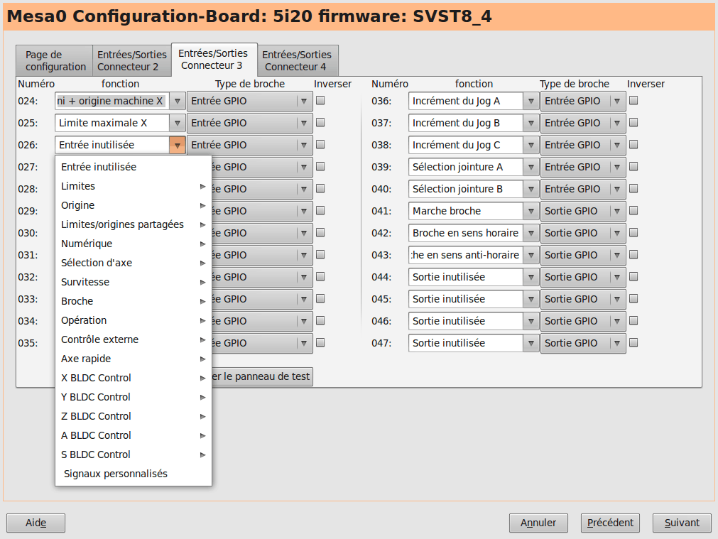Screen dimensions: 718x539
Task: Toggle Inverser checkbox for pin 025
Action: (320, 122)
